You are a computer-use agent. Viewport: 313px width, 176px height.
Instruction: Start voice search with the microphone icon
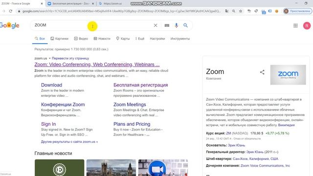(x=176, y=25)
